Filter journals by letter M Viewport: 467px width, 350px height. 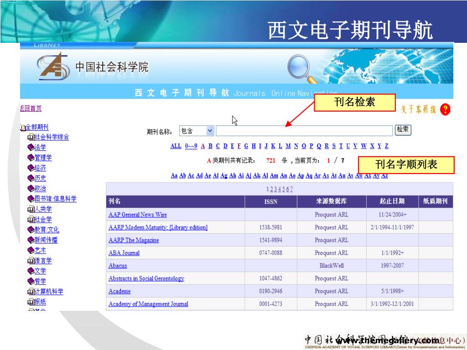pos(288,146)
